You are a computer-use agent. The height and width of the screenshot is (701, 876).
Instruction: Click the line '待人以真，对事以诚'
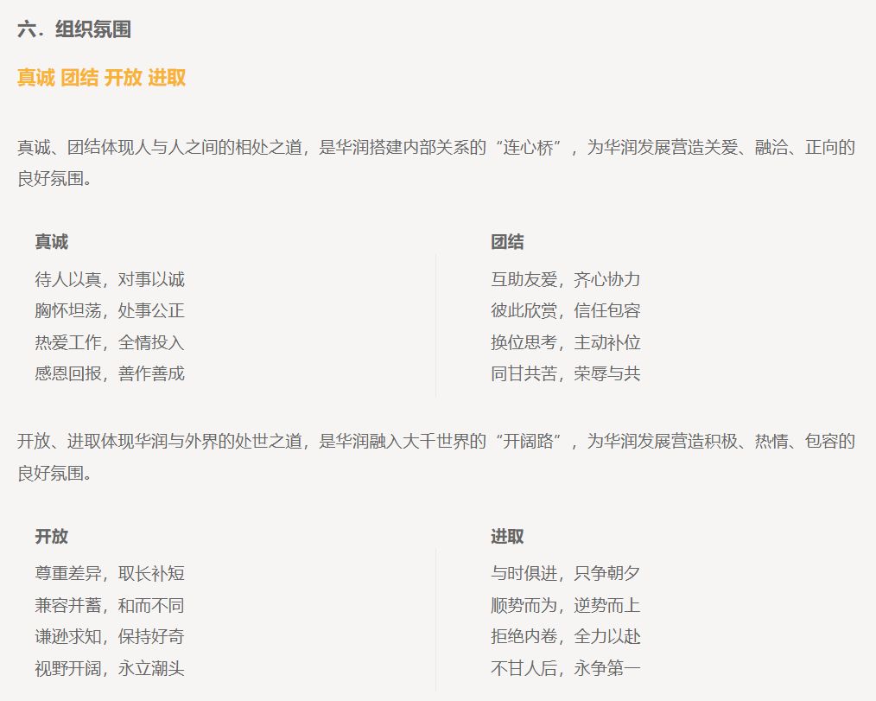[110, 279]
